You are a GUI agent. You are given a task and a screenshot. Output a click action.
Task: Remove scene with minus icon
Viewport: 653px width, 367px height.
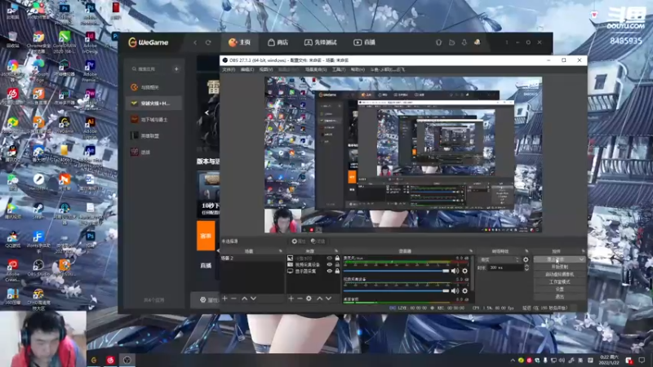[233, 298]
